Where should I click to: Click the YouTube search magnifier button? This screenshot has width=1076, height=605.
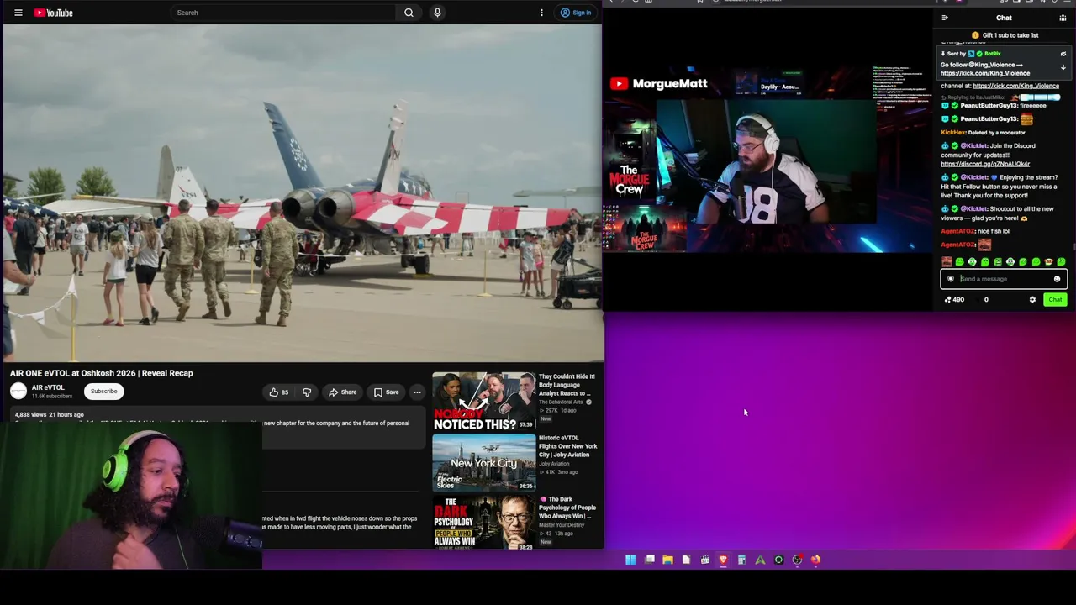pos(409,13)
